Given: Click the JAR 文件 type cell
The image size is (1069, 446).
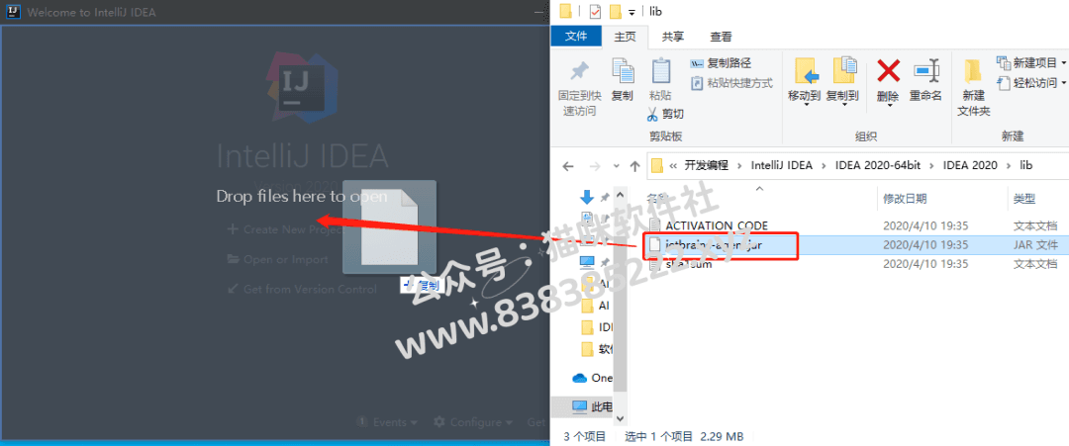Looking at the screenshot, I should point(1035,244).
